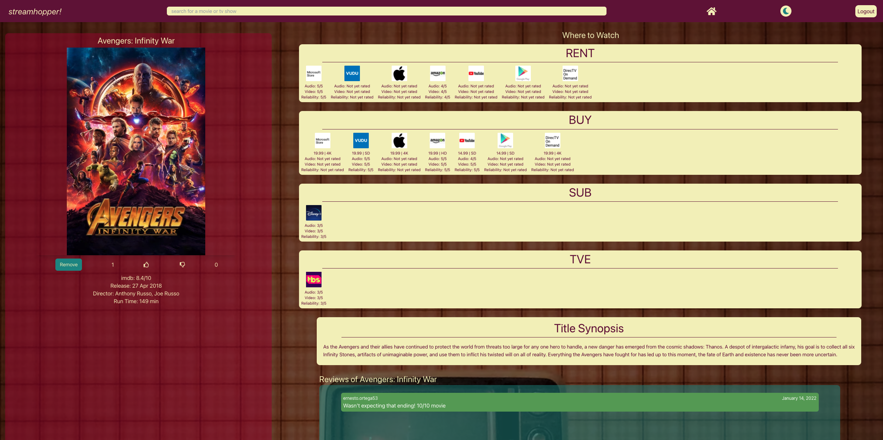Open Disney+ icon under SUB

pyautogui.click(x=314, y=213)
